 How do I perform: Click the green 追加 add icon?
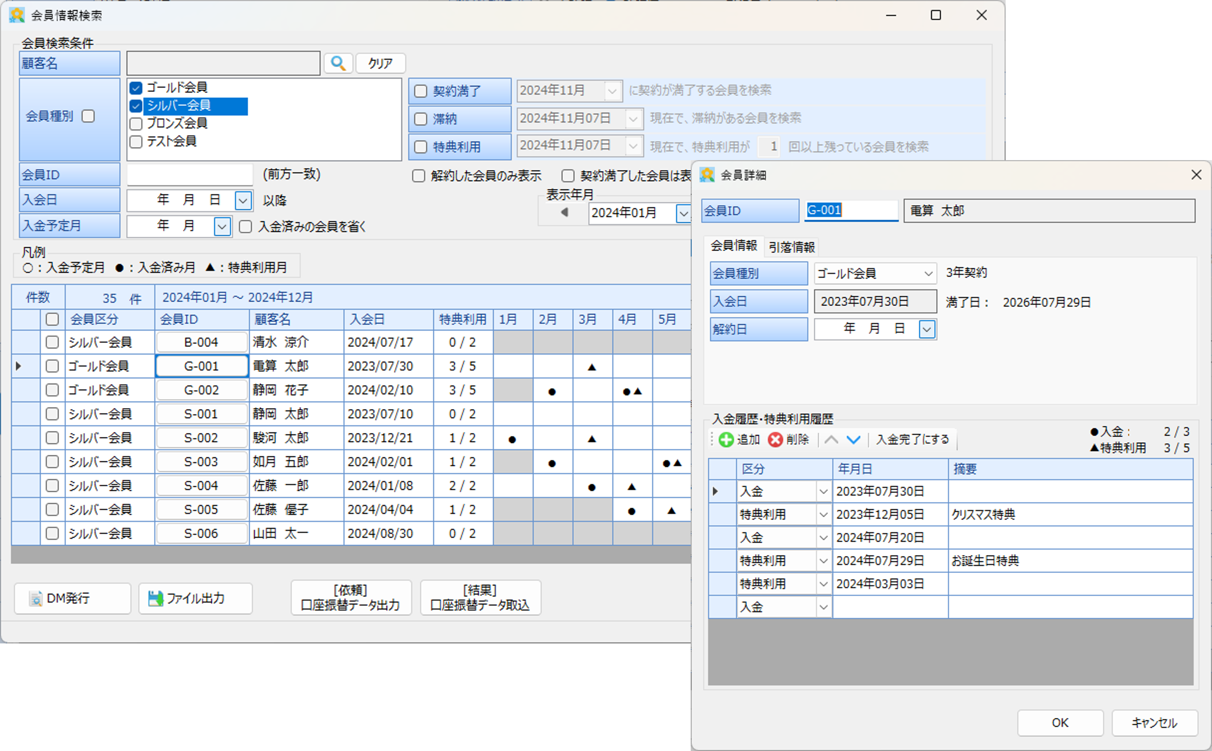726,439
